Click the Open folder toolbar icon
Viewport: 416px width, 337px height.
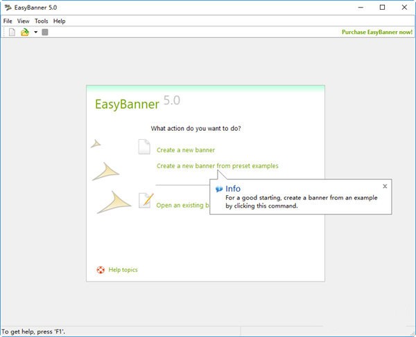click(25, 33)
